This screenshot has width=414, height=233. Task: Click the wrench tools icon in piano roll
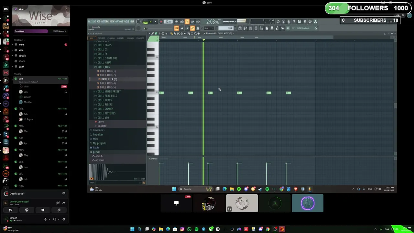[152, 34]
